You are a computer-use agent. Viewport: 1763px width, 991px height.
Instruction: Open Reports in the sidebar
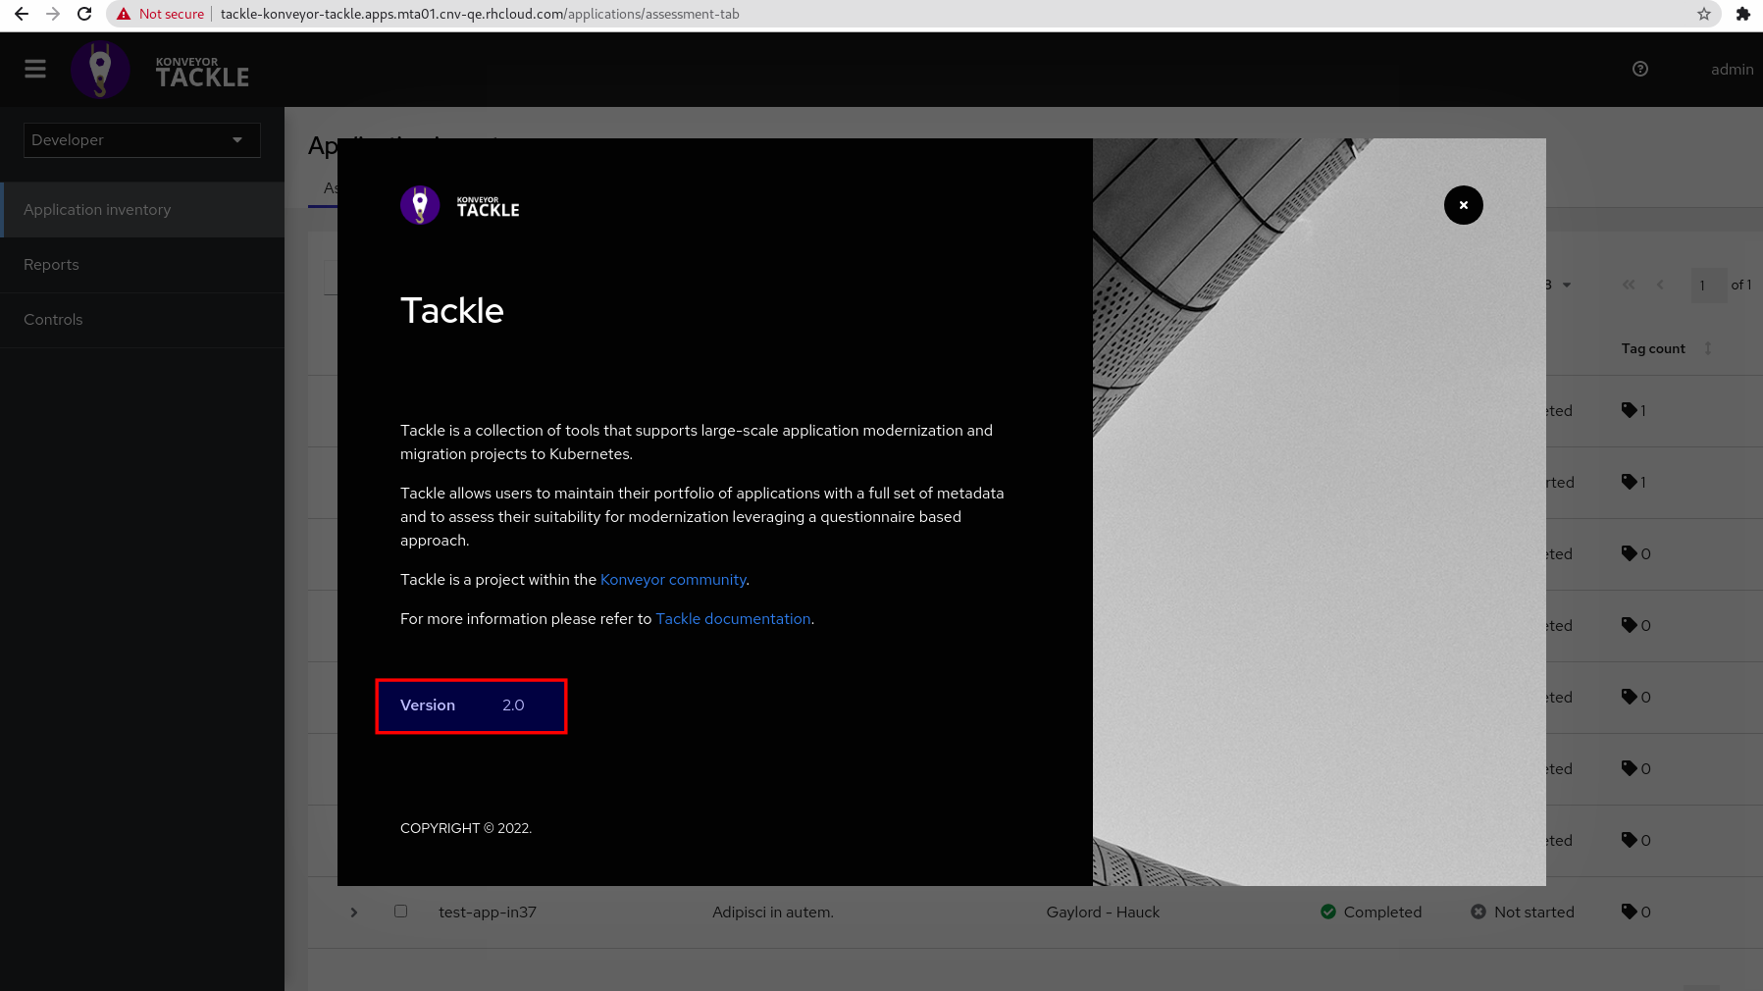pos(142,265)
